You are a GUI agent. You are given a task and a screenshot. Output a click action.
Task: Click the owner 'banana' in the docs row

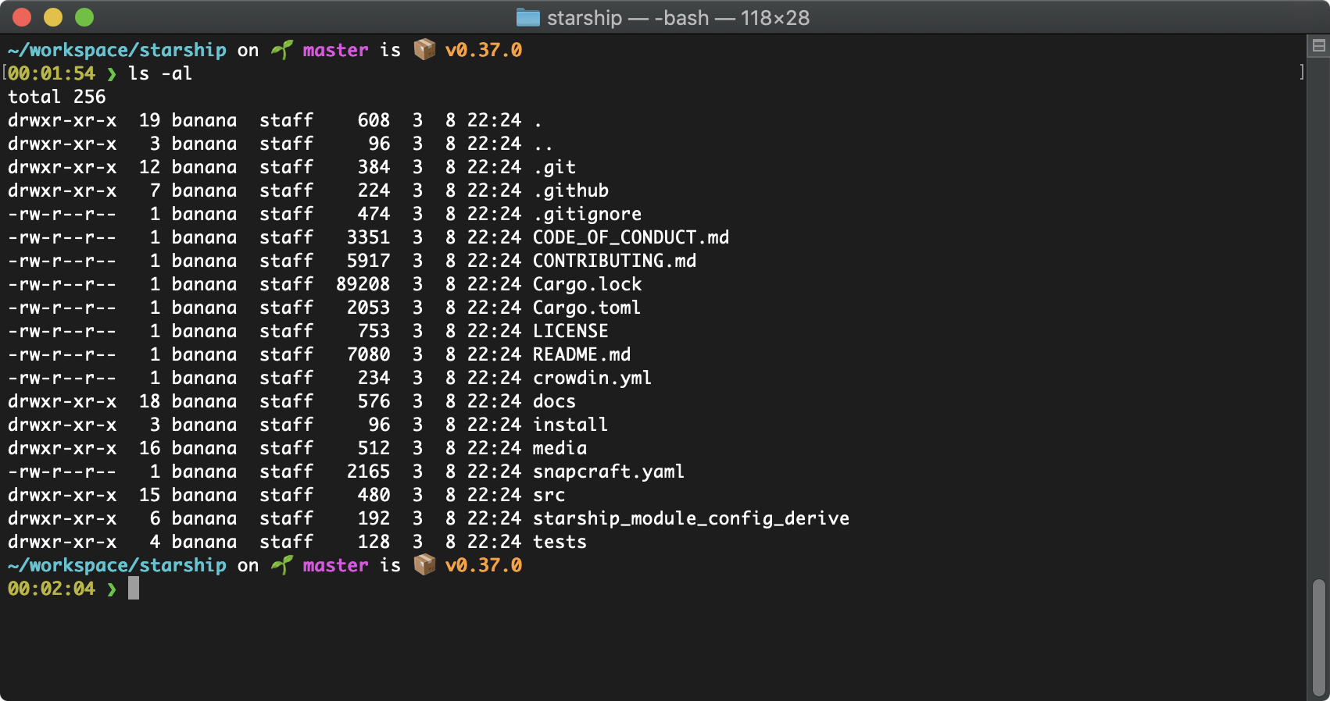pyautogui.click(x=205, y=401)
